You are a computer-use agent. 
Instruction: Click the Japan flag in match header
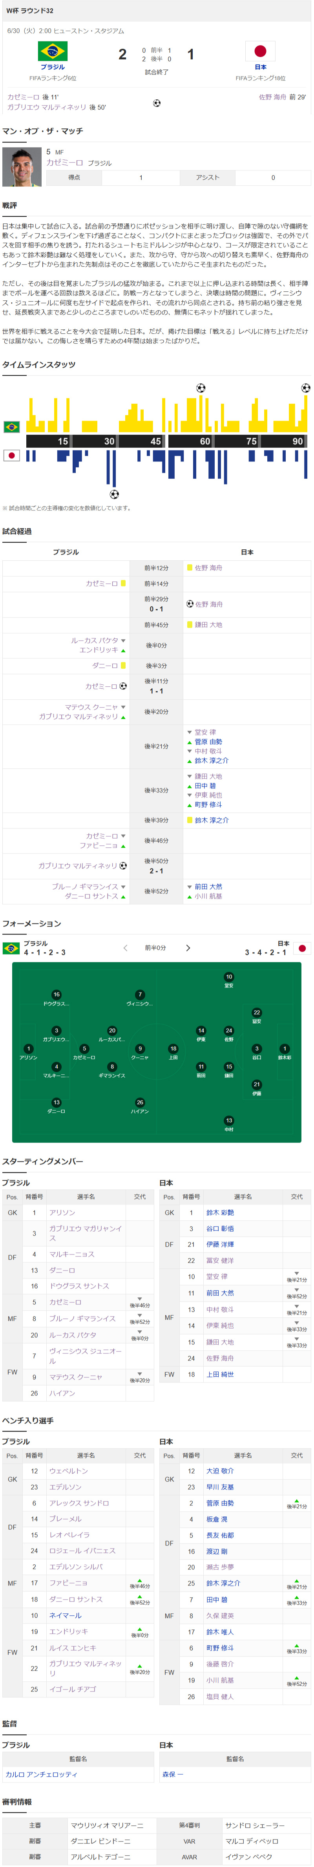[260, 51]
